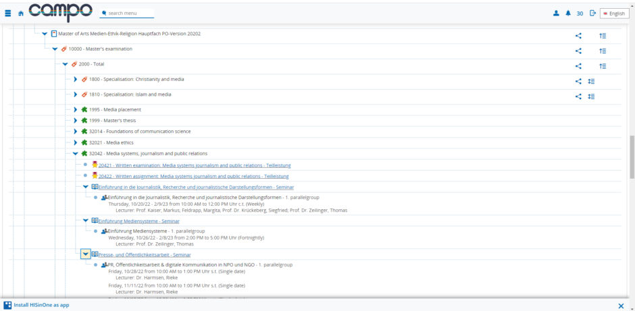Collapse the Einführung Mediensysteme seminar arrow
Image resolution: width=635 pixels, height=311 pixels.
[x=86, y=221]
